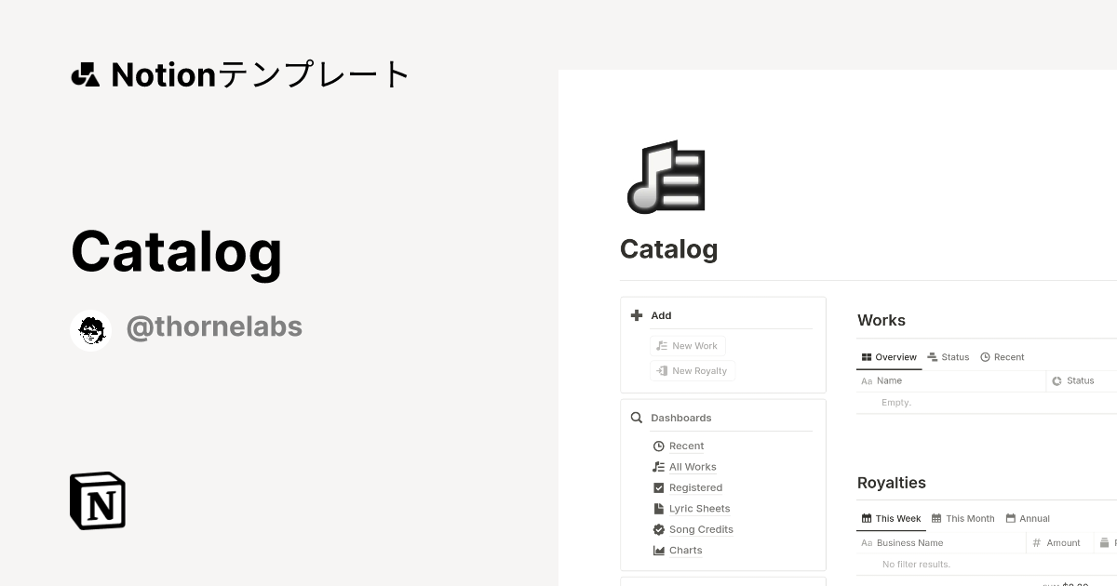The height and width of the screenshot is (586, 1117).
Task: Switch to the Status tab in Works
Action: [x=949, y=357]
